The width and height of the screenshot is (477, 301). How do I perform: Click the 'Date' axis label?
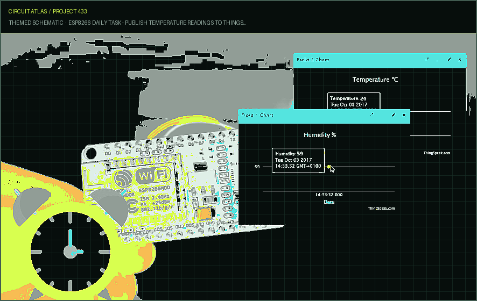click(x=329, y=202)
